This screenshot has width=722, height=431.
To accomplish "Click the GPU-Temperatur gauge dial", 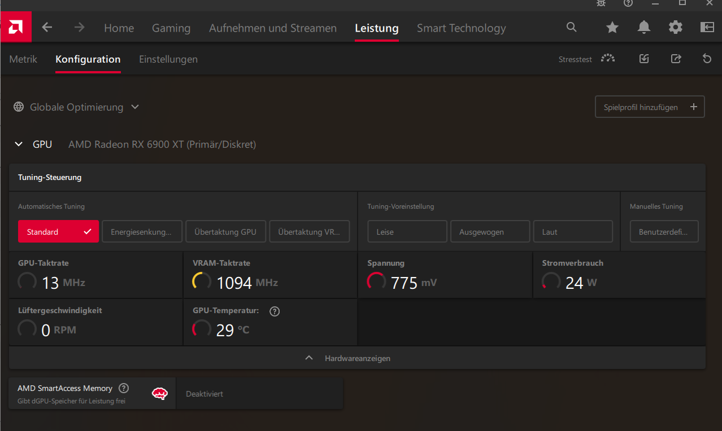I will click(x=202, y=329).
